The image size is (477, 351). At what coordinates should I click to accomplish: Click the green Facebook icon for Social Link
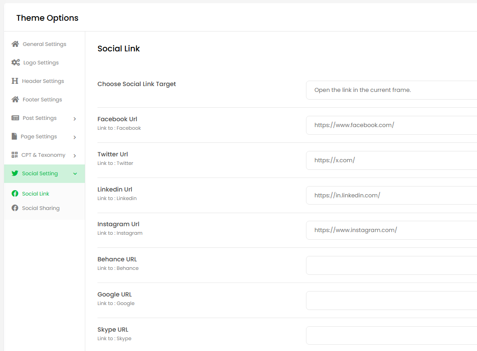(15, 194)
